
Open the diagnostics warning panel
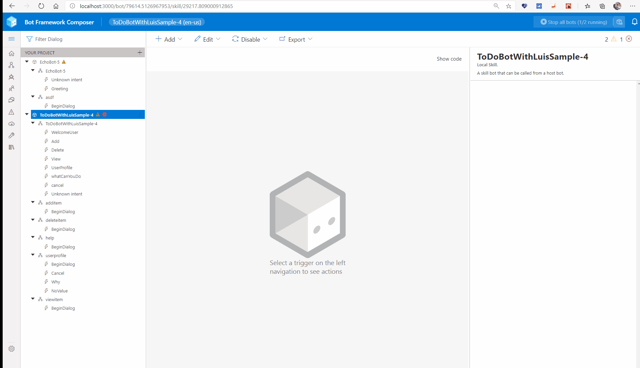(12, 112)
